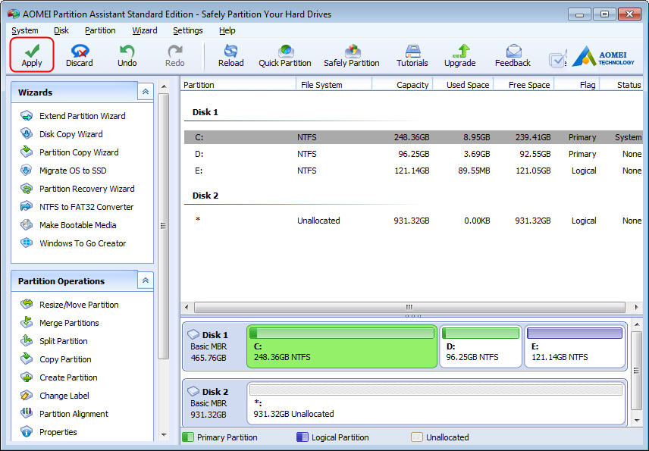649x451 pixels.
Task: Choose Resize/Move Partition operation
Action: click(79, 305)
